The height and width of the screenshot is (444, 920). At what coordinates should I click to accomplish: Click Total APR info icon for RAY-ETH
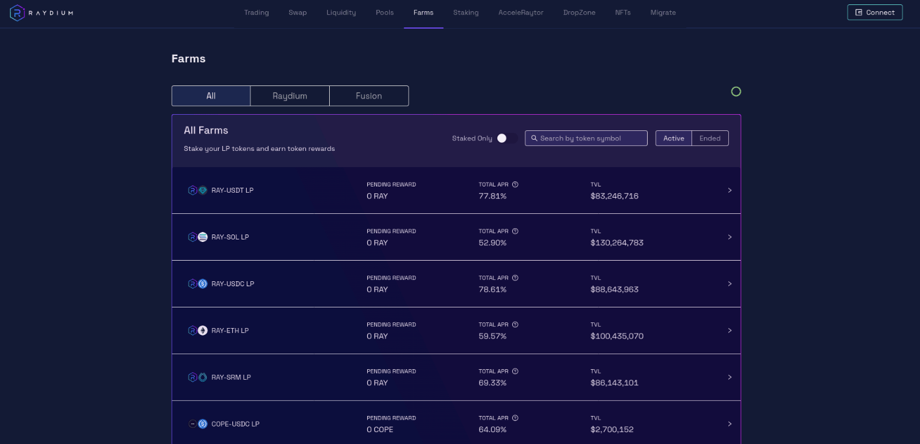click(515, 325)
